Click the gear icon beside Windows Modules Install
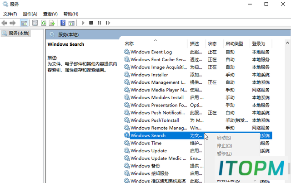Screen dimensions: 291x183 (x=127, y=97)
